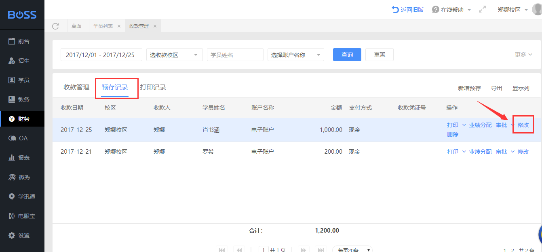Open the 每页20条 page size dropdown
This screenshot has width=542, height=252.
click(x=352, y=250)
